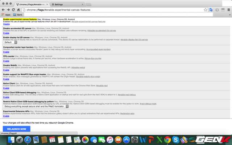The width and height of the screenshot is (232, 145).
Task: Click the RELAUNCH NOW button
Action: click(x=16, y=129)
